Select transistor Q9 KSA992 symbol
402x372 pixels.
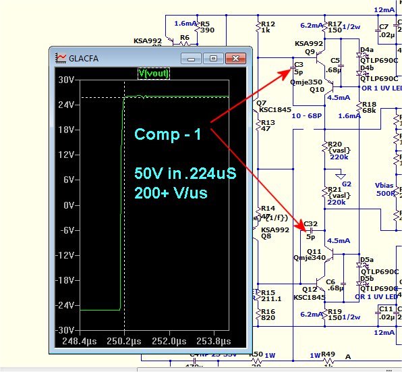click(x=321, y=58)
